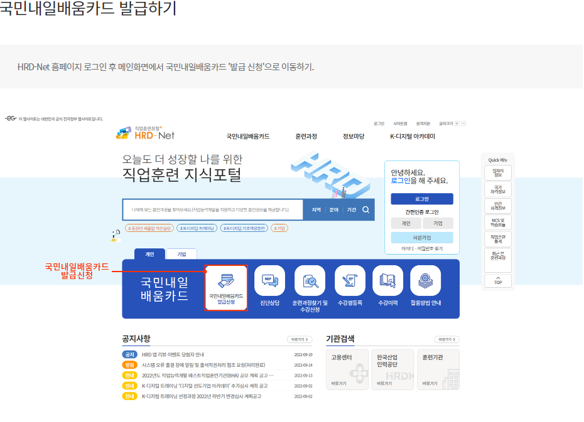This screenshot has height=422, width=584.
Task: Click the training course search field
Action: (x=213, y=209)
